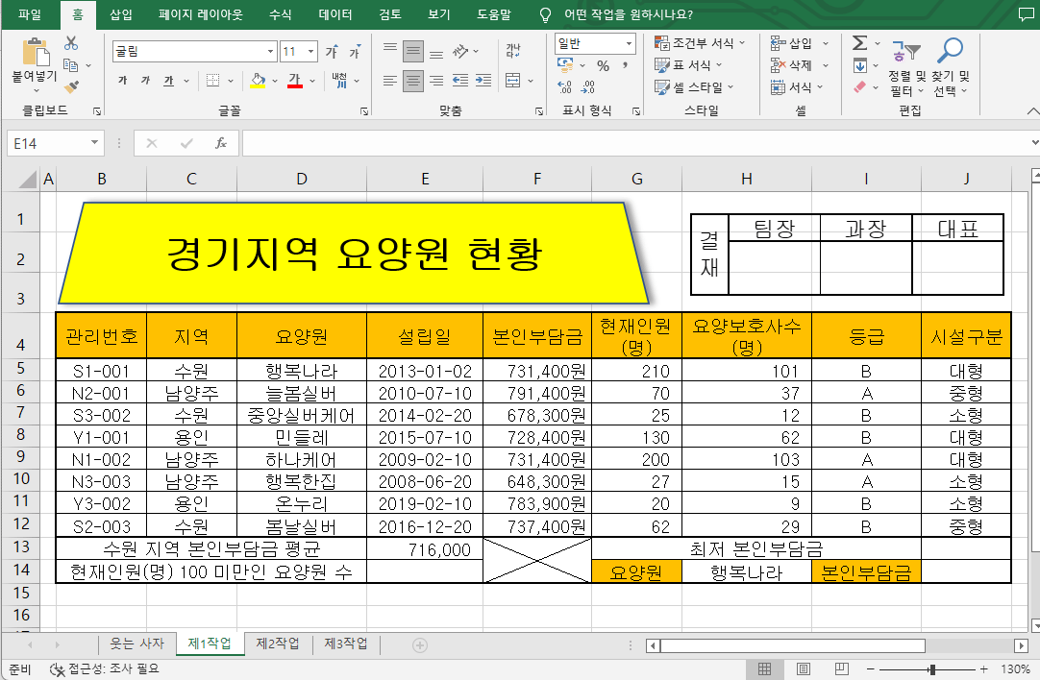Screen dimensions: 1040x680
Task: Open the font name dropdown
Action: (271, 52)
